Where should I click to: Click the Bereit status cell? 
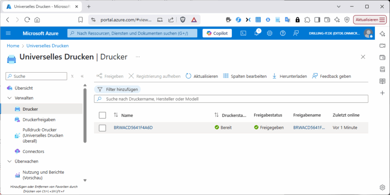[x=223, y=128]
